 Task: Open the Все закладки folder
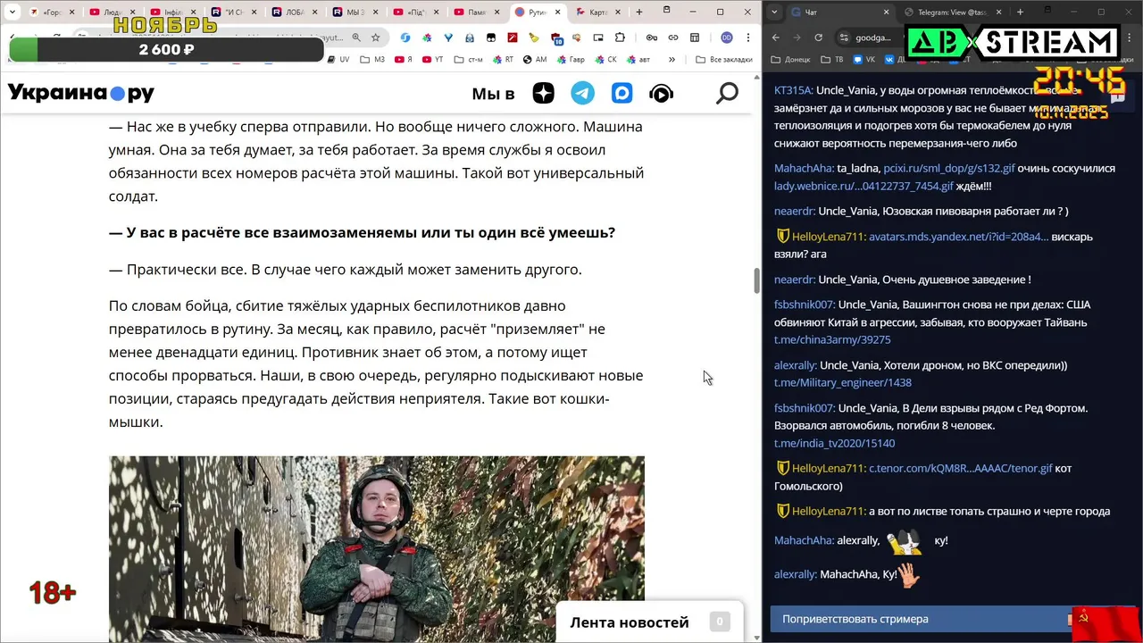click(724, 59)
